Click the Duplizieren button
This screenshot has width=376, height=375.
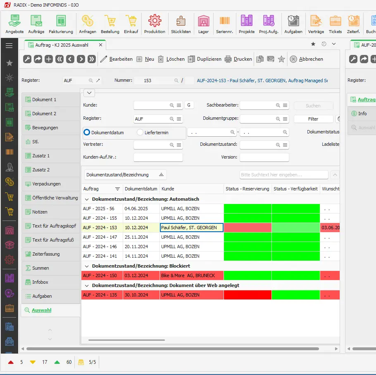click(x=205, y=59)
